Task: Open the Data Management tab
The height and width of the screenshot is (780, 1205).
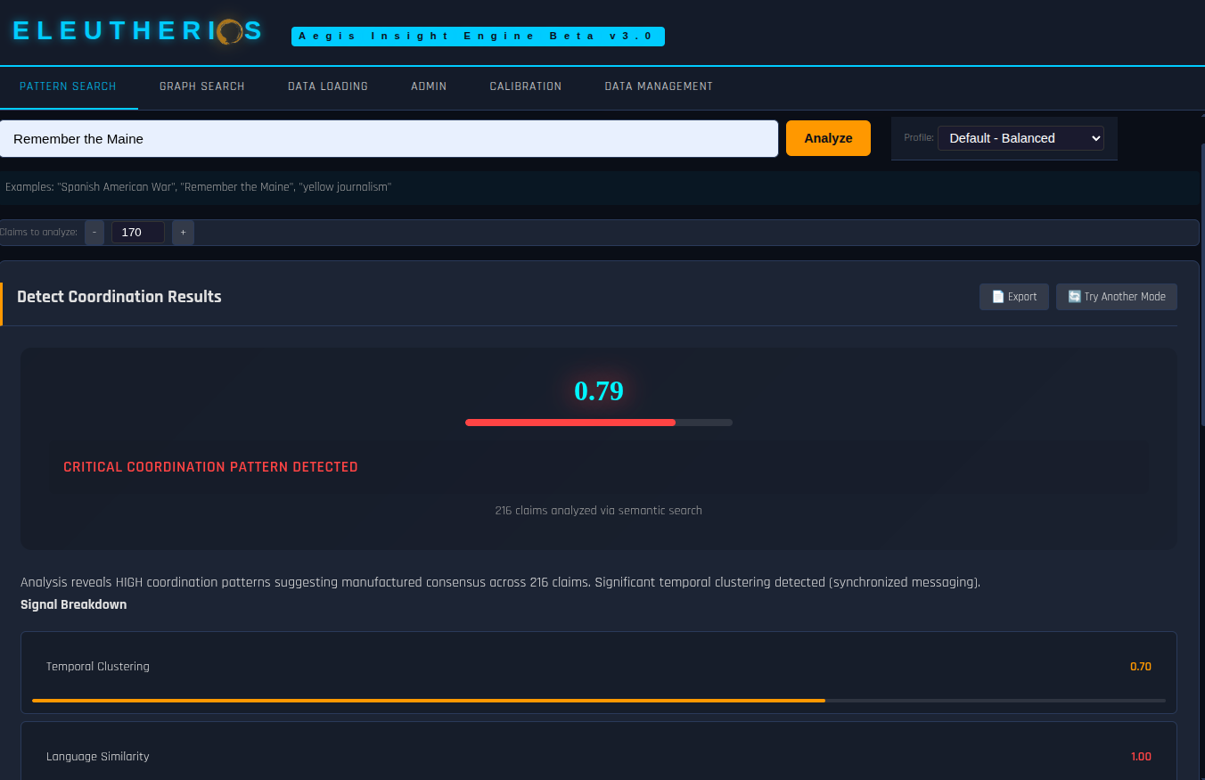Action: [x=659, y=86]
